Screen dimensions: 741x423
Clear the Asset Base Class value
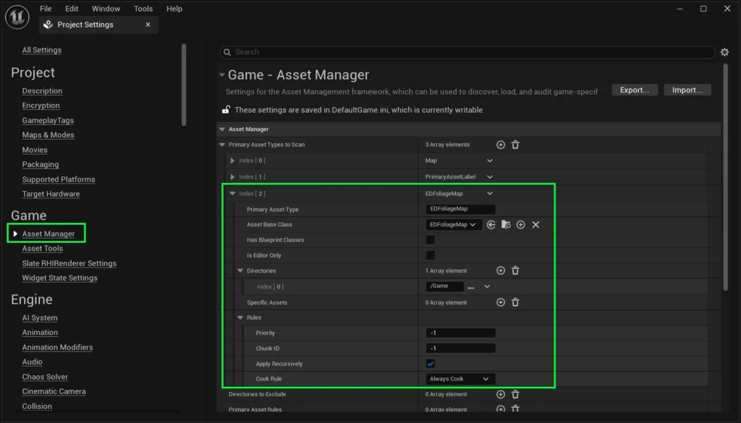[x=535, y=225]
